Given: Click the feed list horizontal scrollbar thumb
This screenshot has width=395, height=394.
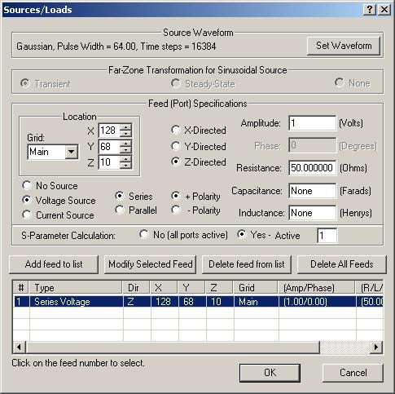Looking at the screenshot, I should 173,347.
